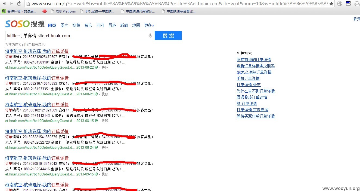Click the green verified shield beside 2013-08-22
The height and width of the screenshot is (191, 360).
pos(96,67)
